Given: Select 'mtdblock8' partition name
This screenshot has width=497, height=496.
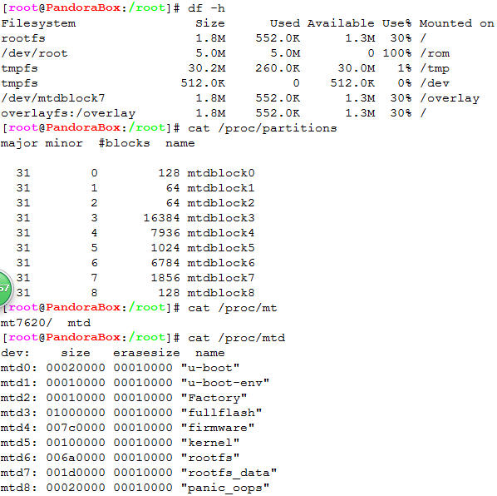Looking at the screenshot, I should (x=221, y=293).
